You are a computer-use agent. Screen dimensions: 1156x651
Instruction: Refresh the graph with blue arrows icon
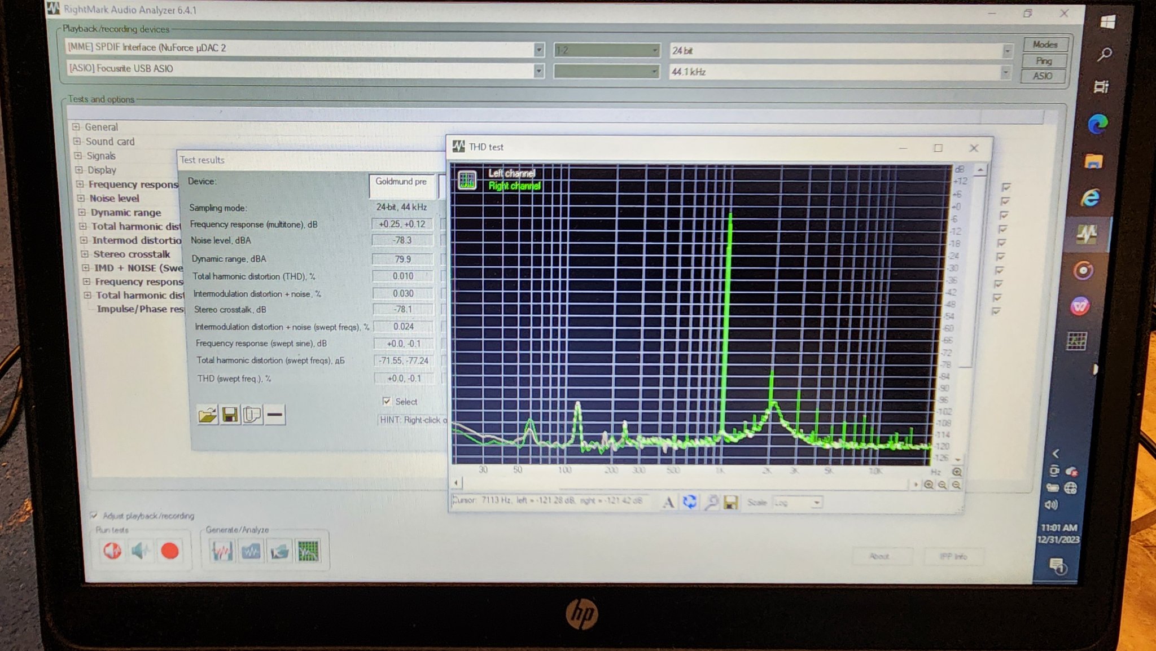point(690,502)
